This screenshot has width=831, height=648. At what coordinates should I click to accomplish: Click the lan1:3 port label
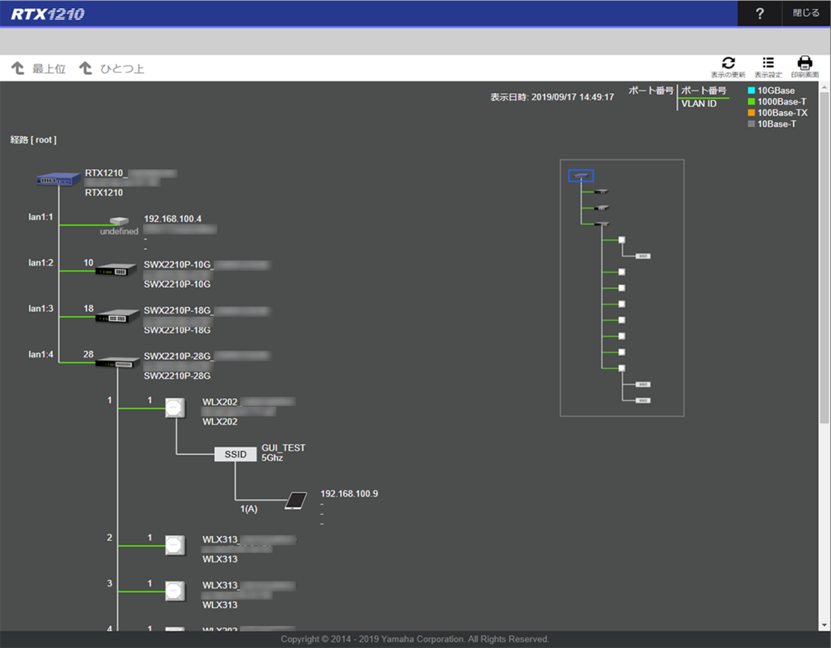coord(41,308)
